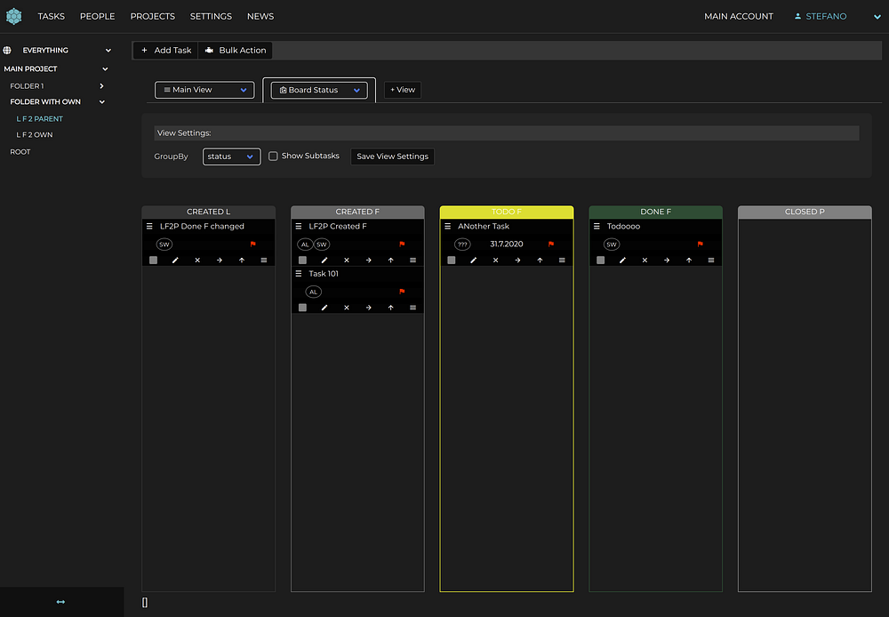Open the GroupBy status dropdown
This screenshot has width=889, height=617.
coord(231,156)
